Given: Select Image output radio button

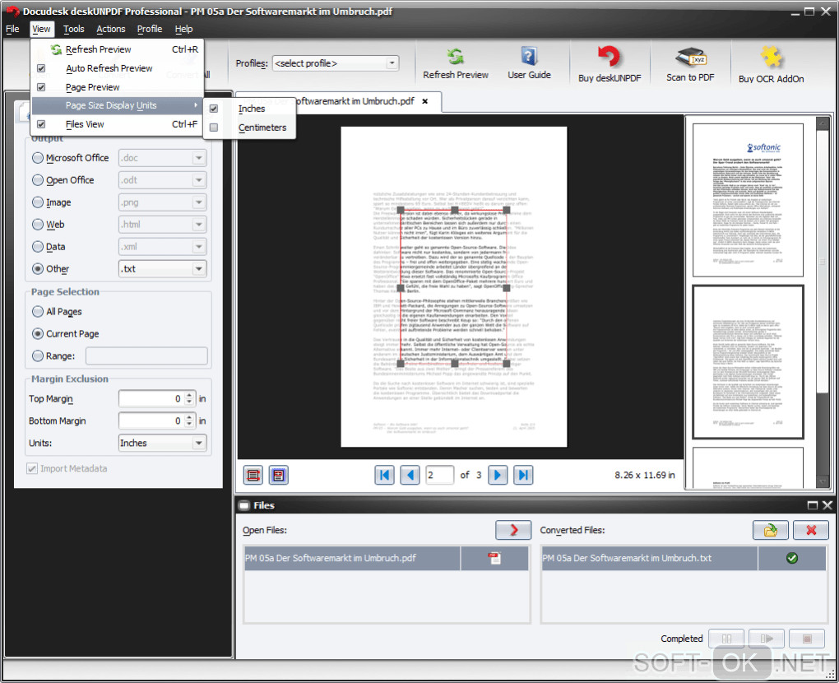Looking at the screenshot, I should 38,202.
